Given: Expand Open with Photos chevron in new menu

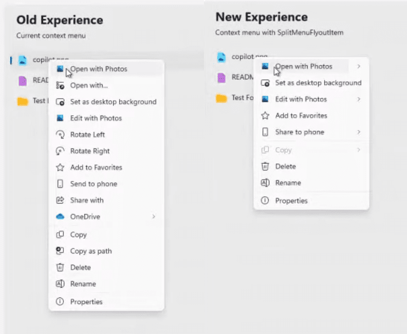Looking at the screenshot, I should pyautogui.click(x=359, y=66).
